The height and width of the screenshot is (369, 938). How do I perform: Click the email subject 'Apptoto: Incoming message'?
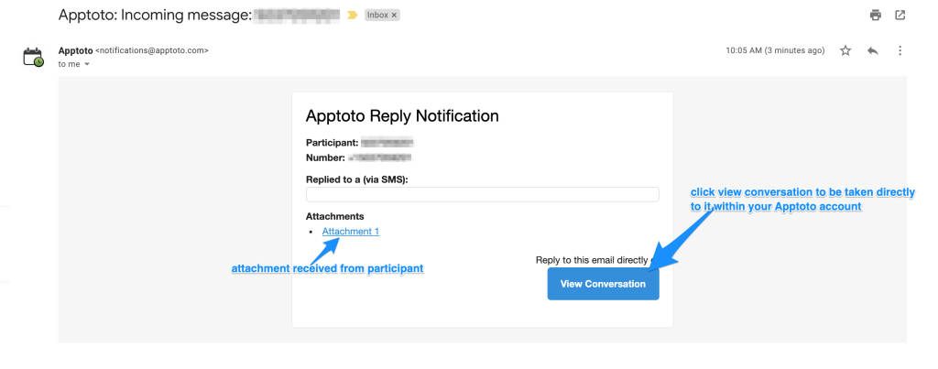(x=154, y=16)
